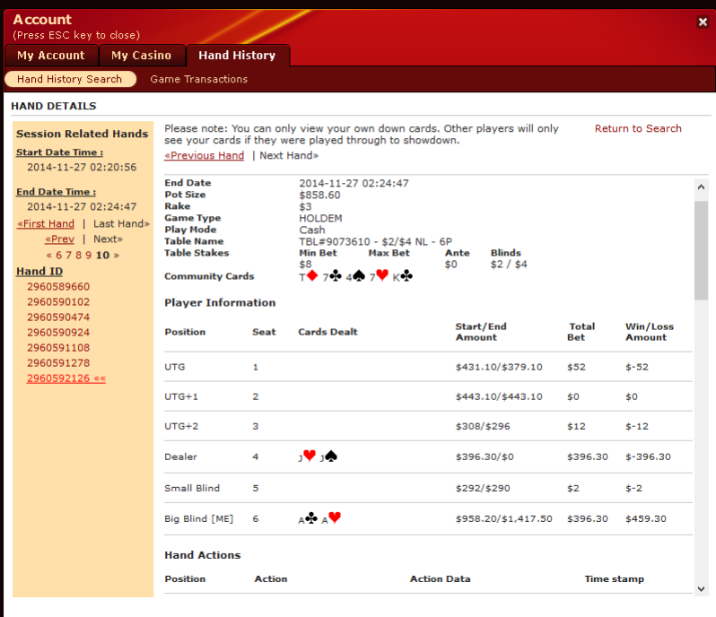Open the Hand History Search sub-tab
This screenshot has height=617, width=716.
click(x=70, y=79)
